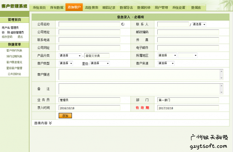Click the 客户描述 scrollbar down arrow

point(221,78)
